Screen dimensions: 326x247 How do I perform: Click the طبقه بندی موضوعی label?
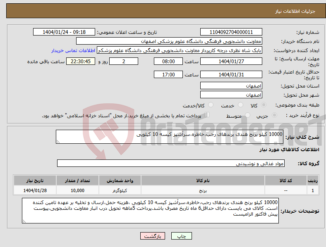297,105
